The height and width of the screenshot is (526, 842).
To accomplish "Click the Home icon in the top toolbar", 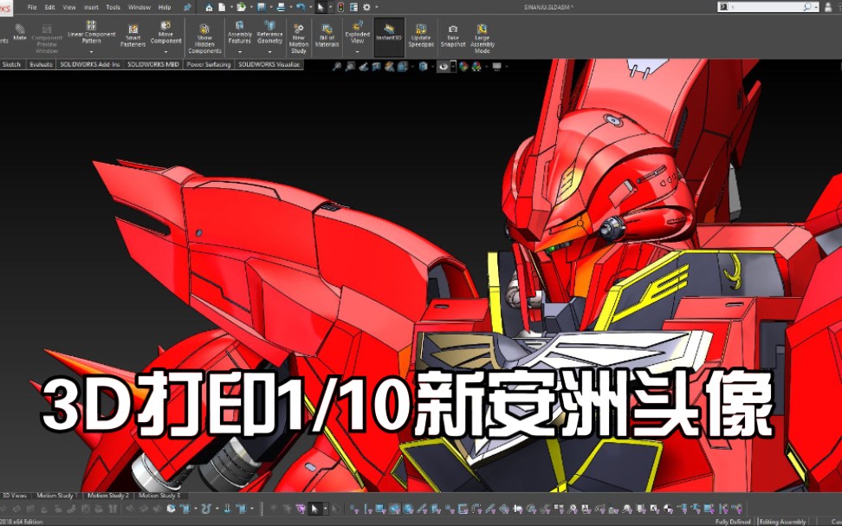I will click(209, 8).
